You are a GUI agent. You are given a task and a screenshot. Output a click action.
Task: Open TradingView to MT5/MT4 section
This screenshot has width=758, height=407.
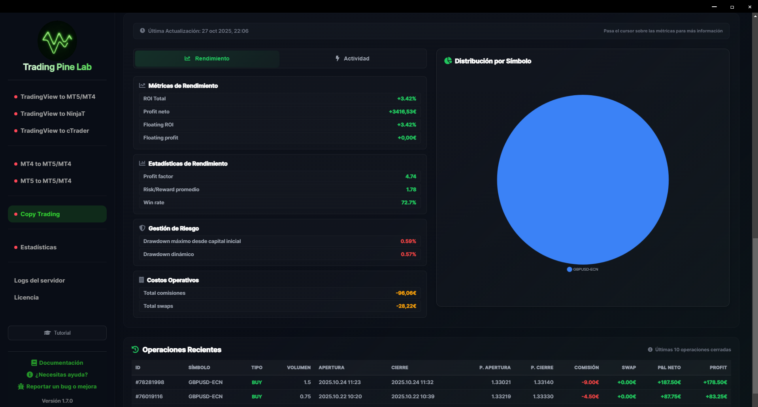pyautogui.click(x=58, y=97)
